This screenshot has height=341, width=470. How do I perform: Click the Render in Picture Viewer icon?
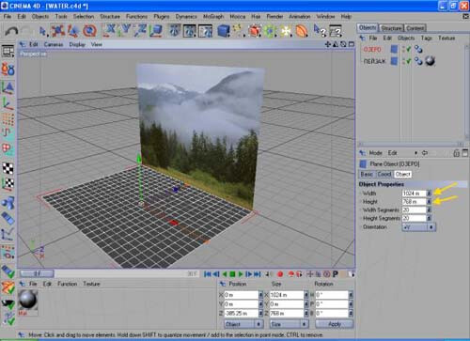point(190,31)
